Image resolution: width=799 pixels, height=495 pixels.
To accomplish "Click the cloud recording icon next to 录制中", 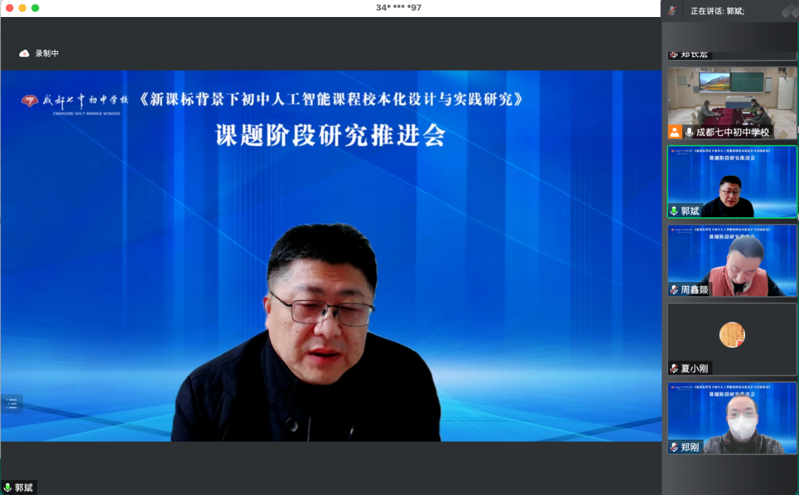I will click(x=23, y=53).
